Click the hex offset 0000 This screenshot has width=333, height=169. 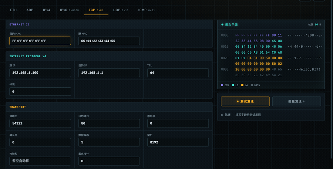(x=225, y=35)
